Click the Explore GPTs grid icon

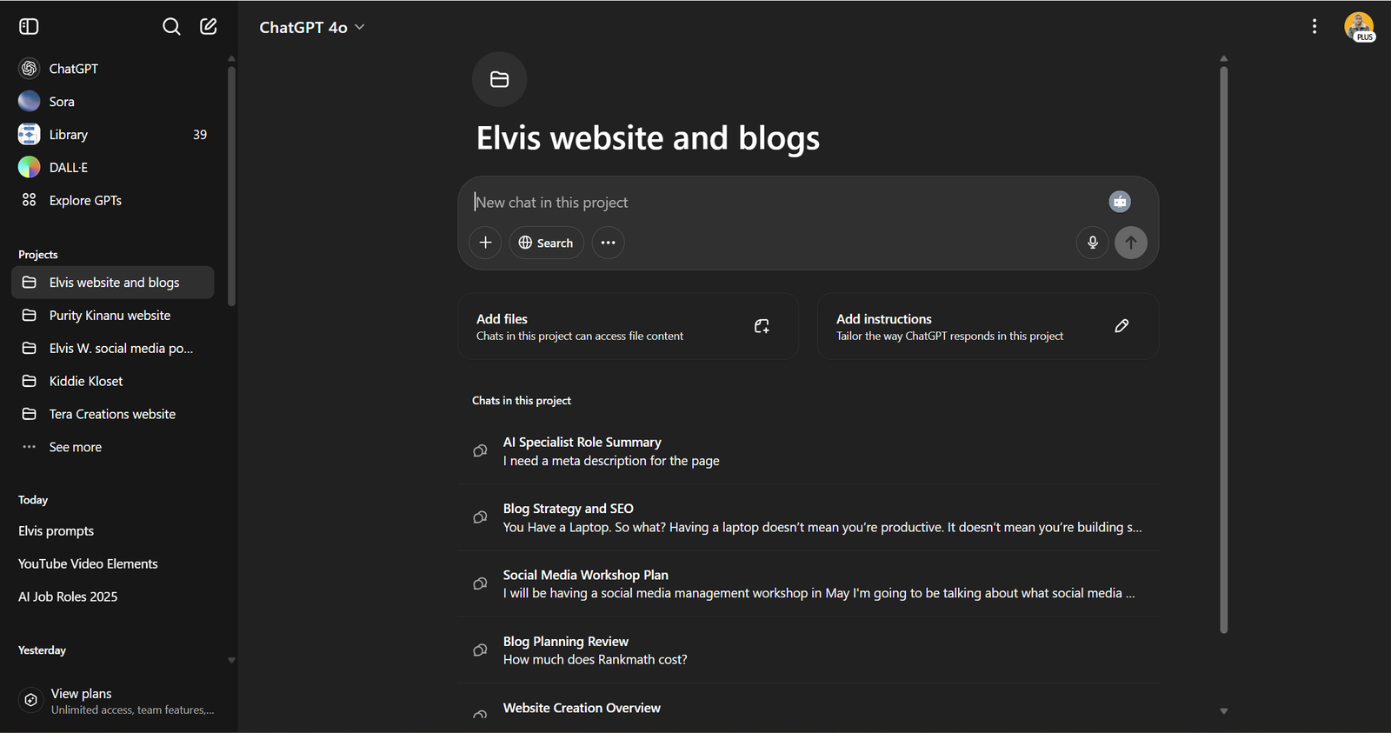click(x=29, y=200)
